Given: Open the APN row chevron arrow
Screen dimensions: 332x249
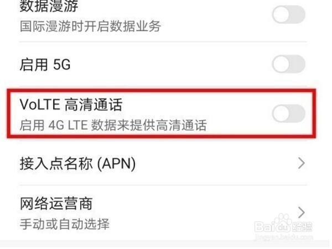Looking at the screenshot, I should tap(302, 163).
